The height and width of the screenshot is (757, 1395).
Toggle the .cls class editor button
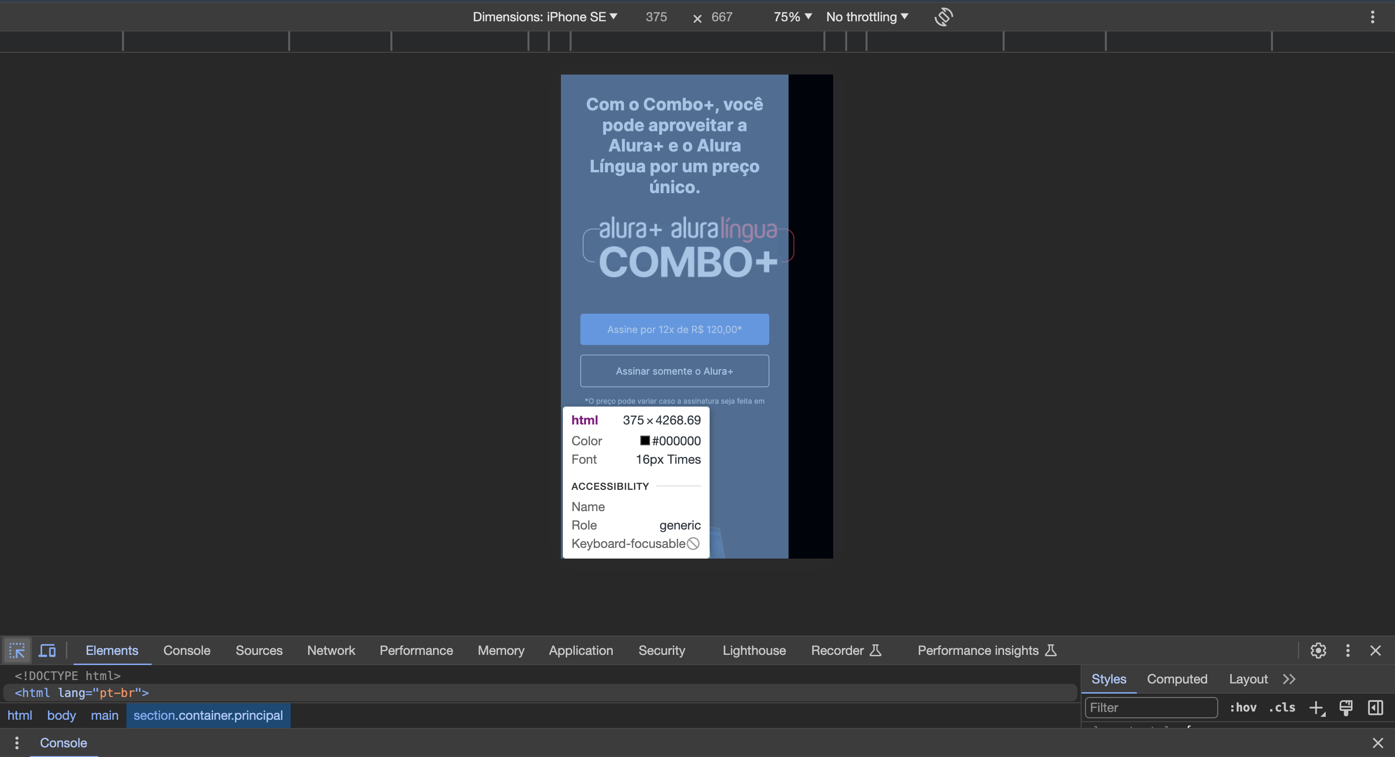tap(1282, 708)
